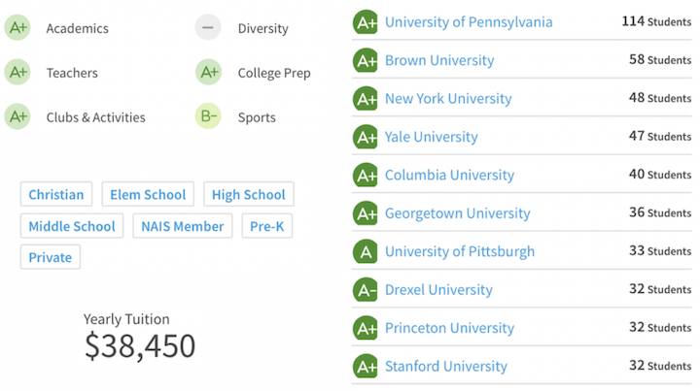This screenshot has height=391, width=700.
Task: Click the A+ grade badge for Academics
Action: click(x=17, y=27)
